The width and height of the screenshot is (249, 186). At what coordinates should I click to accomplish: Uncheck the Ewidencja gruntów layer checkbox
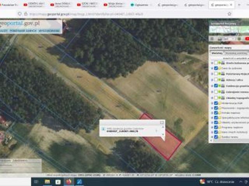coord(216,86)
